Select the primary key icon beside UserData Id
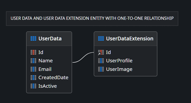 [x=33, y=52]
